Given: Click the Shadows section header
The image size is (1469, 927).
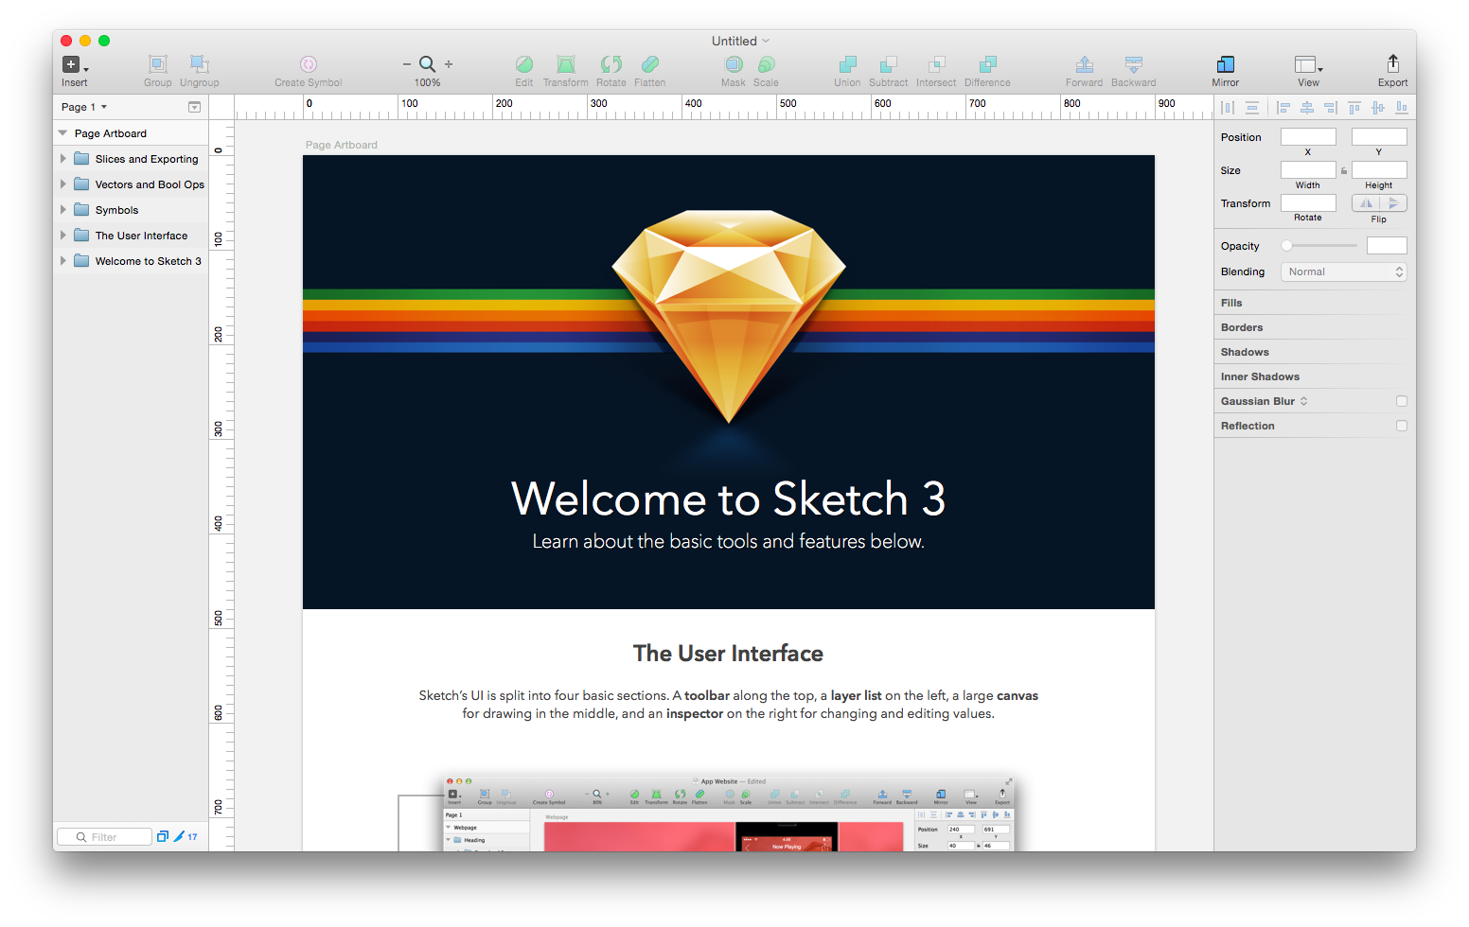Looking at the screenshot, I should click(1245, 352).
